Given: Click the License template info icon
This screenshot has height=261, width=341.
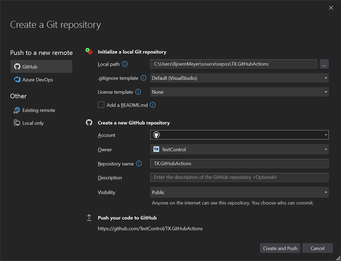Looking at the screenshot, I should 138,92.
